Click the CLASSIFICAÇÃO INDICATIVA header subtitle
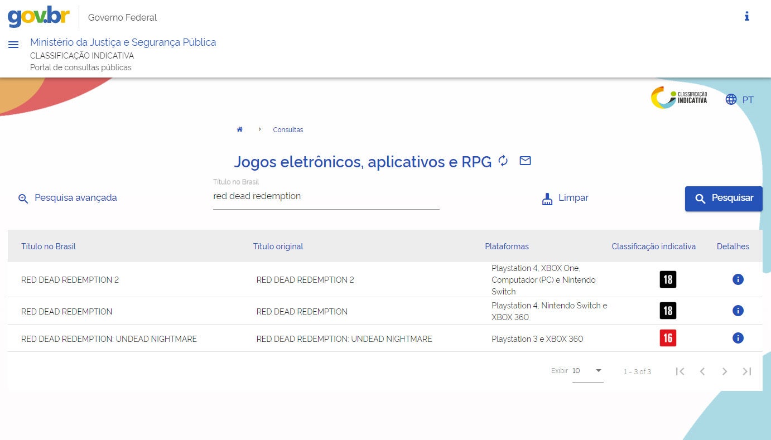Screen dimensions: 771x440 tap(82, 56)
